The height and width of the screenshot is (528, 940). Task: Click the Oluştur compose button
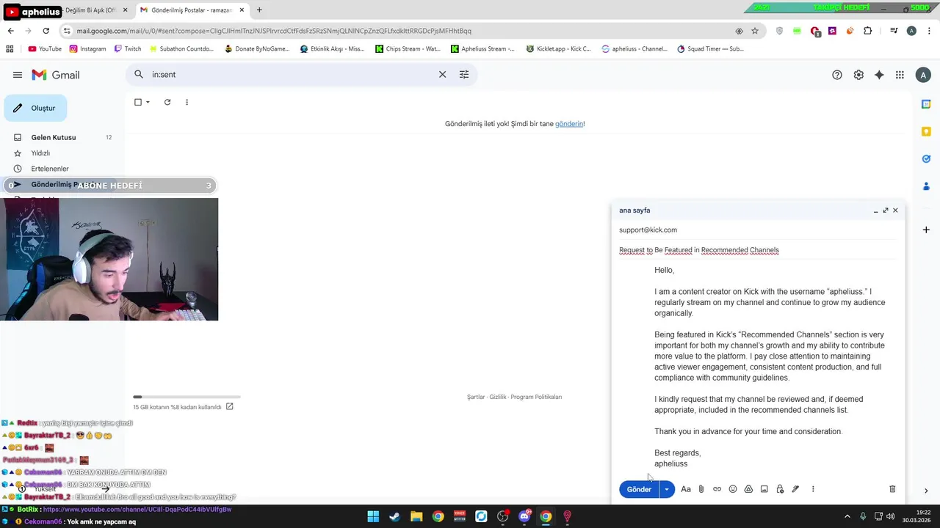[35, 108]
